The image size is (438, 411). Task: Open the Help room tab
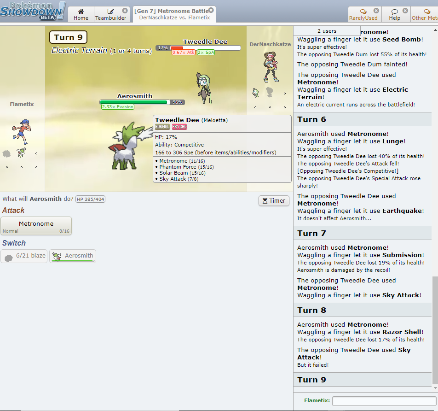click(396, 14)
